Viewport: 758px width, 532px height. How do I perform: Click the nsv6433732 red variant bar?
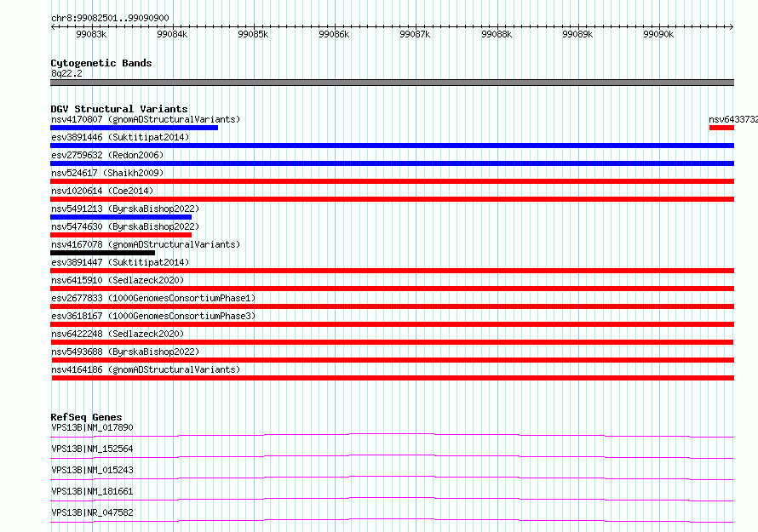[x=721, y=128]
